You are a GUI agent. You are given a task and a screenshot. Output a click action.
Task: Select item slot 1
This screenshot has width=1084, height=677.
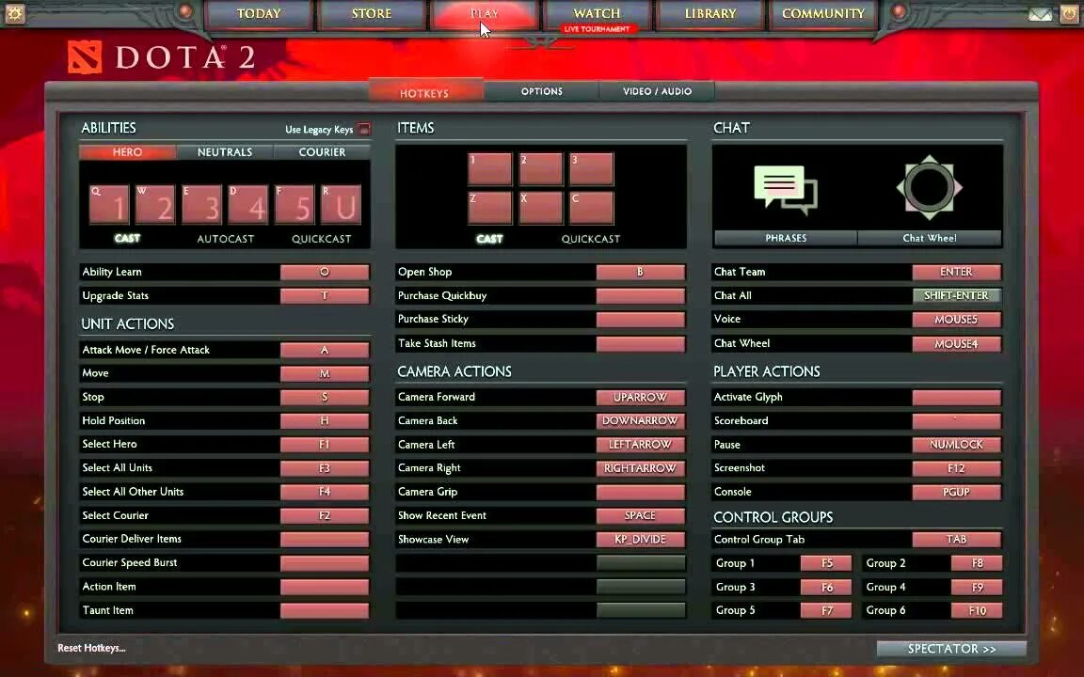(x=490, y=169)
